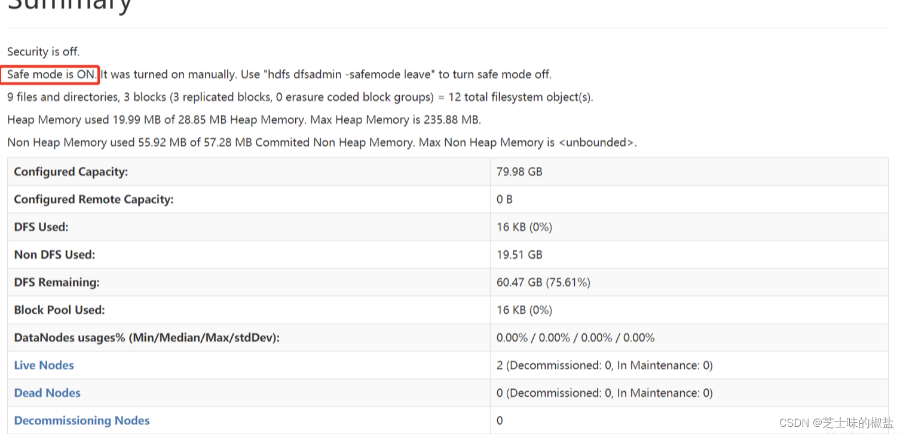Image resolution: width=903 pixels, height=434 pixels.
Task: Click the Live Nodes count value cell
Action: 604,365
